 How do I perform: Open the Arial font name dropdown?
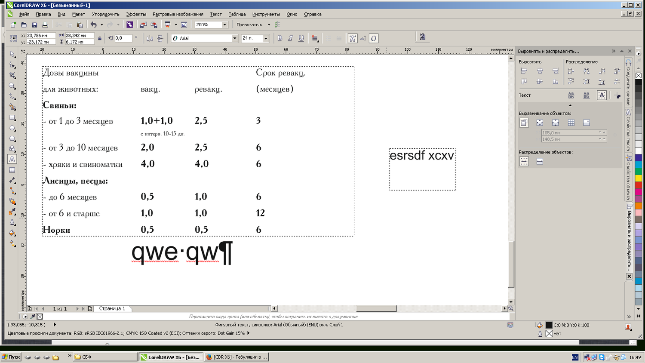click(x=235, y=38)
